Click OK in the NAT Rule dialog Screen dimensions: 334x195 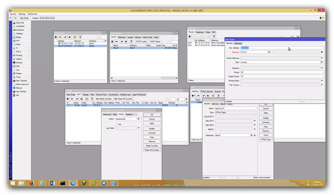click(152, 115)
